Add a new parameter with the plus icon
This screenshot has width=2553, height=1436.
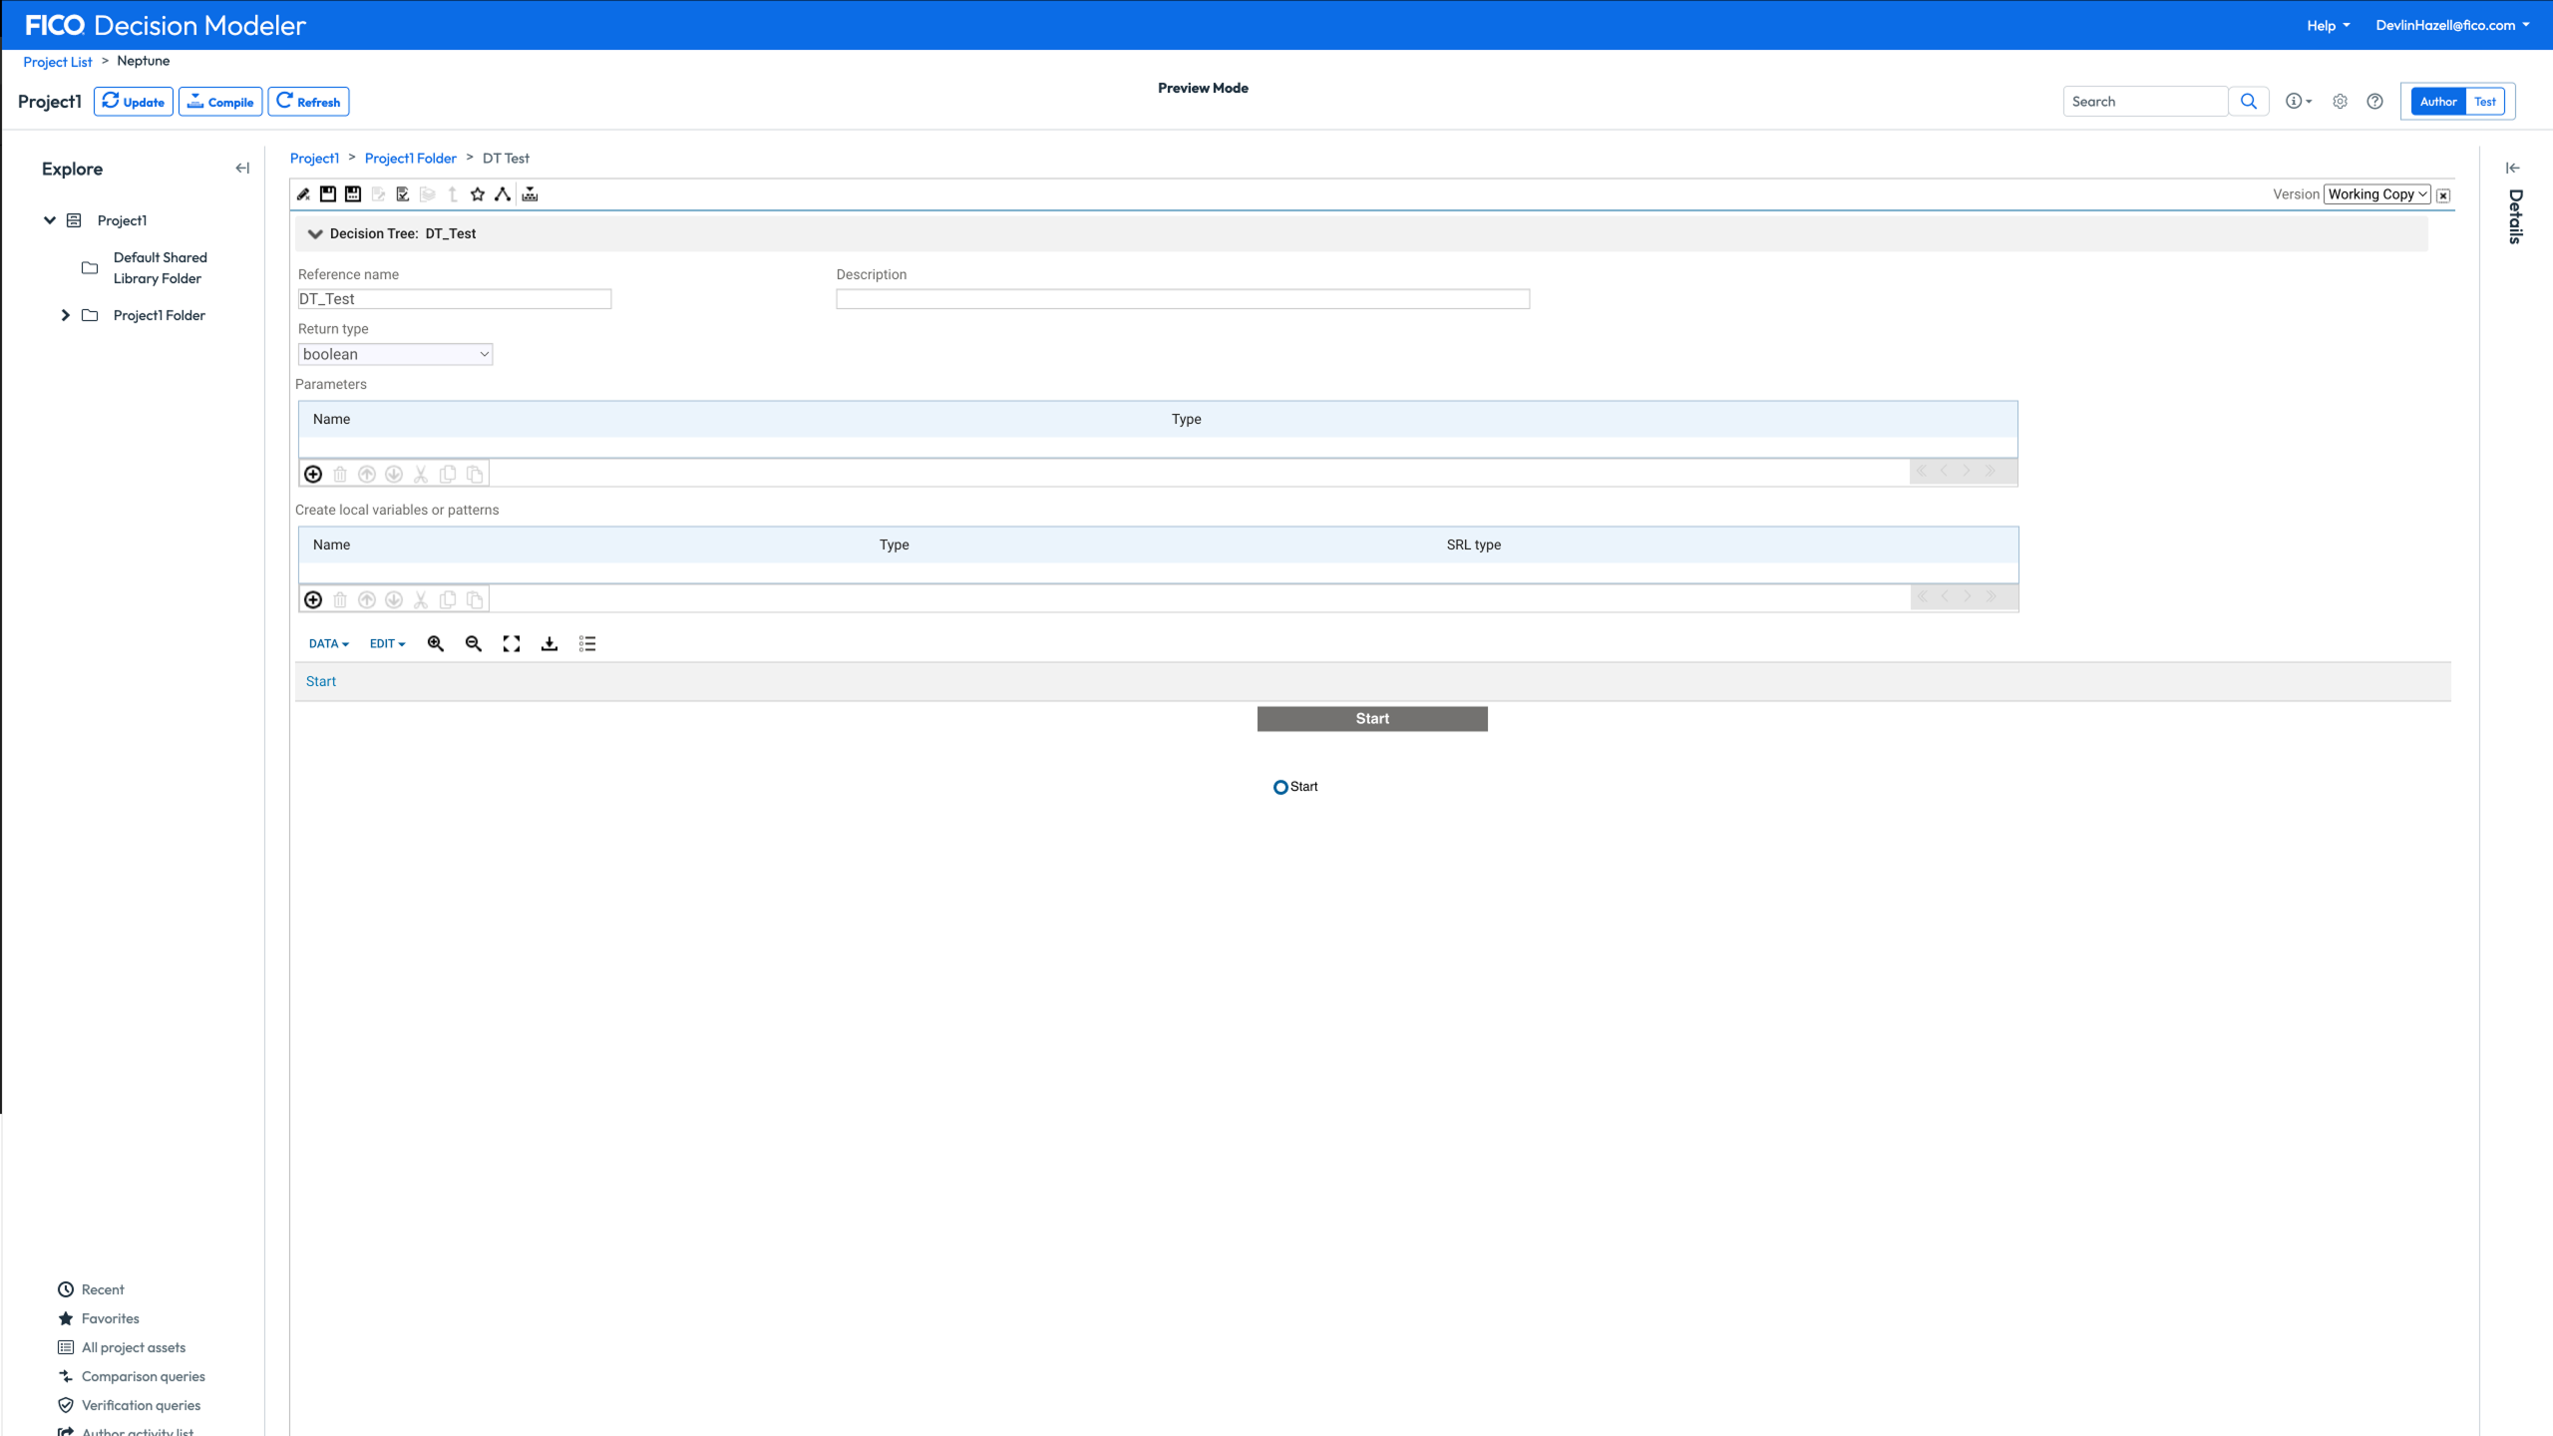pyautogui.click(x=313, y=474)
